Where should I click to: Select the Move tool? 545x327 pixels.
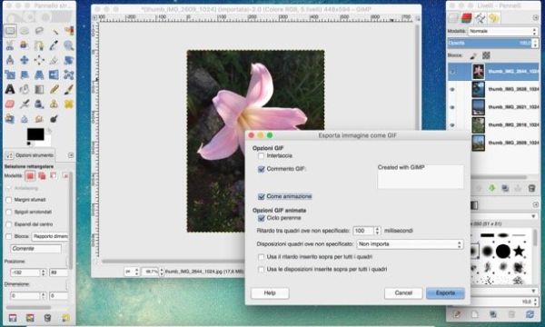(x=25, y=60)
